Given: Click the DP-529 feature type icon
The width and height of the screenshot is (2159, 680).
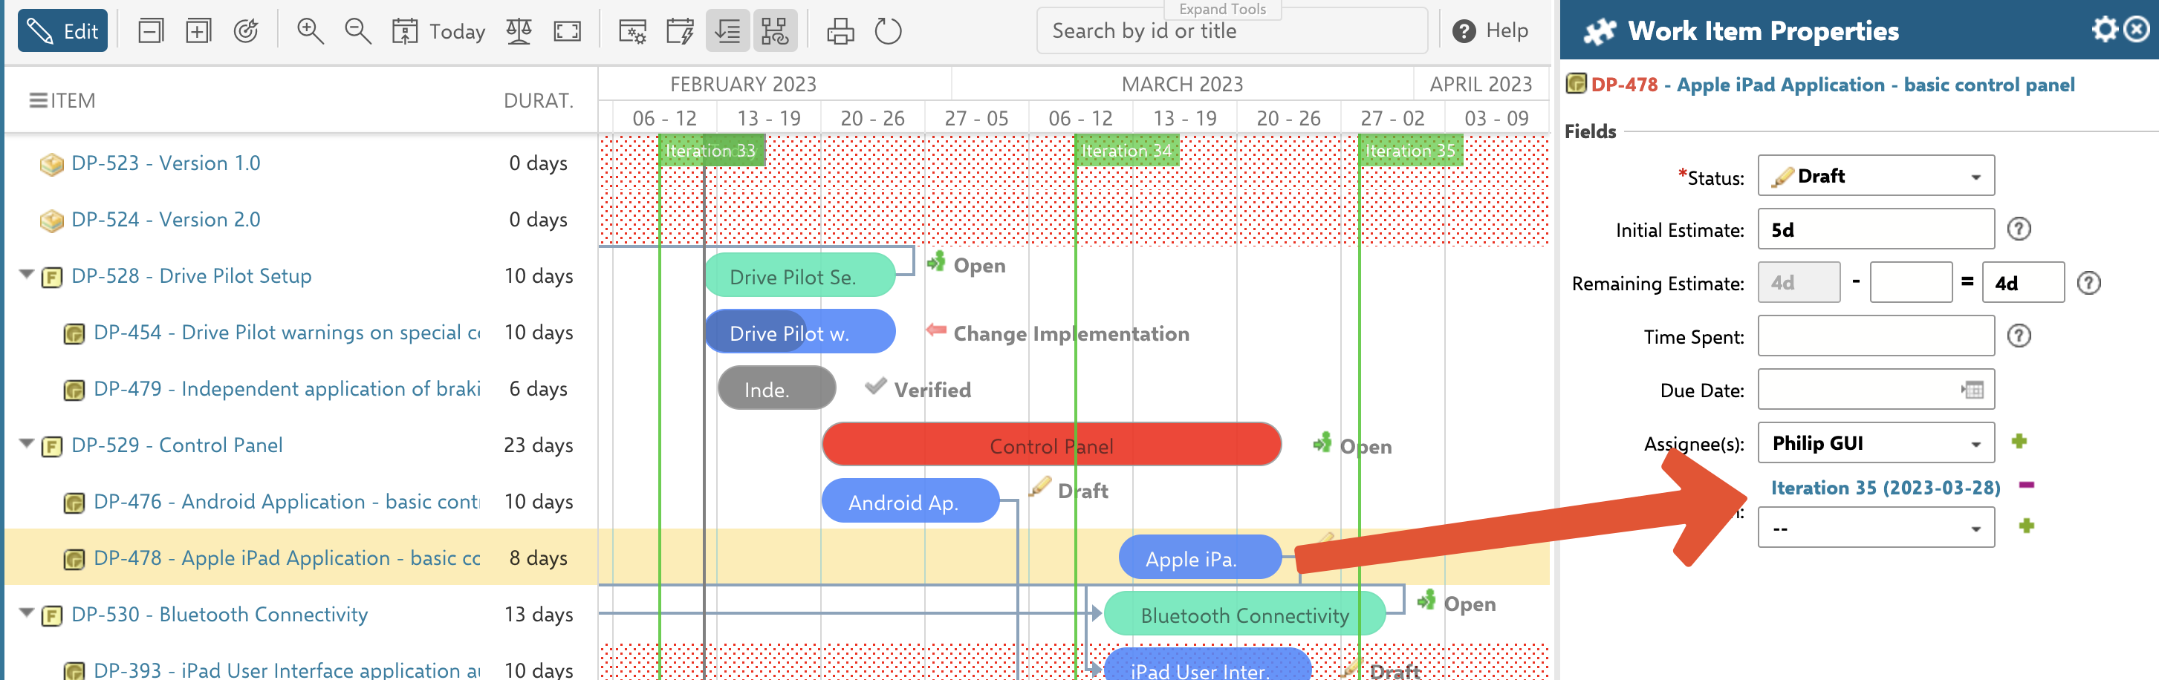Looking at the screenshot, I should click(x=52, y=446).
